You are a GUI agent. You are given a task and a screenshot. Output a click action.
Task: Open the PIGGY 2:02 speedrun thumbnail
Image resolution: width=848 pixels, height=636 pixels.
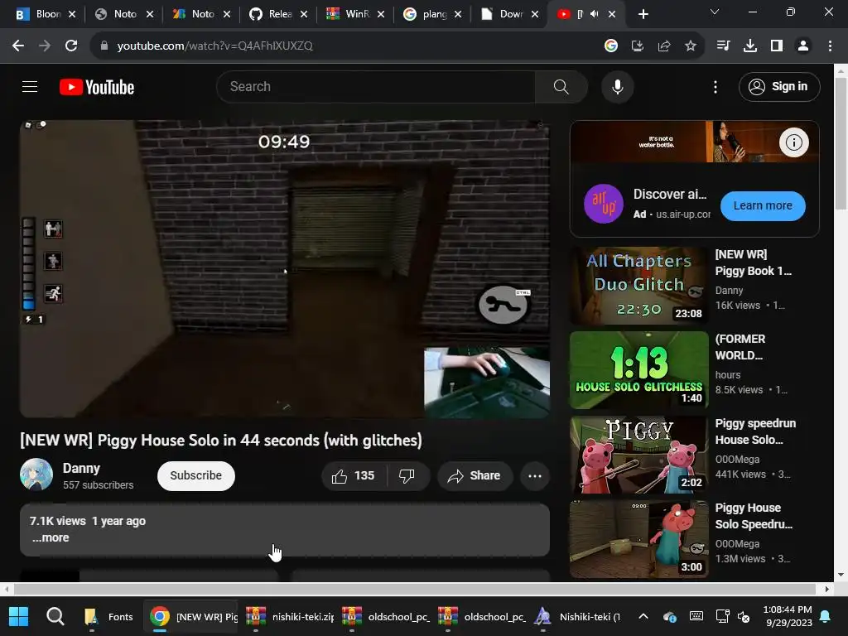tap(638, 455)
